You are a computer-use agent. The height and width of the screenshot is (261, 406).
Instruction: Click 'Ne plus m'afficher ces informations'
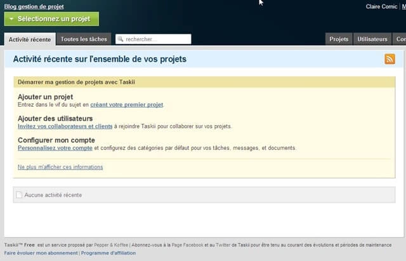coord(60,167)
